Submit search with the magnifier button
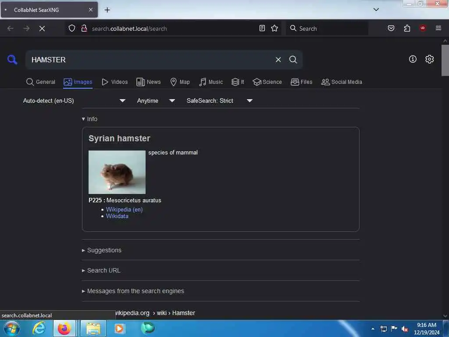This screenshot has width=449, height=337. tap(293, 60)
